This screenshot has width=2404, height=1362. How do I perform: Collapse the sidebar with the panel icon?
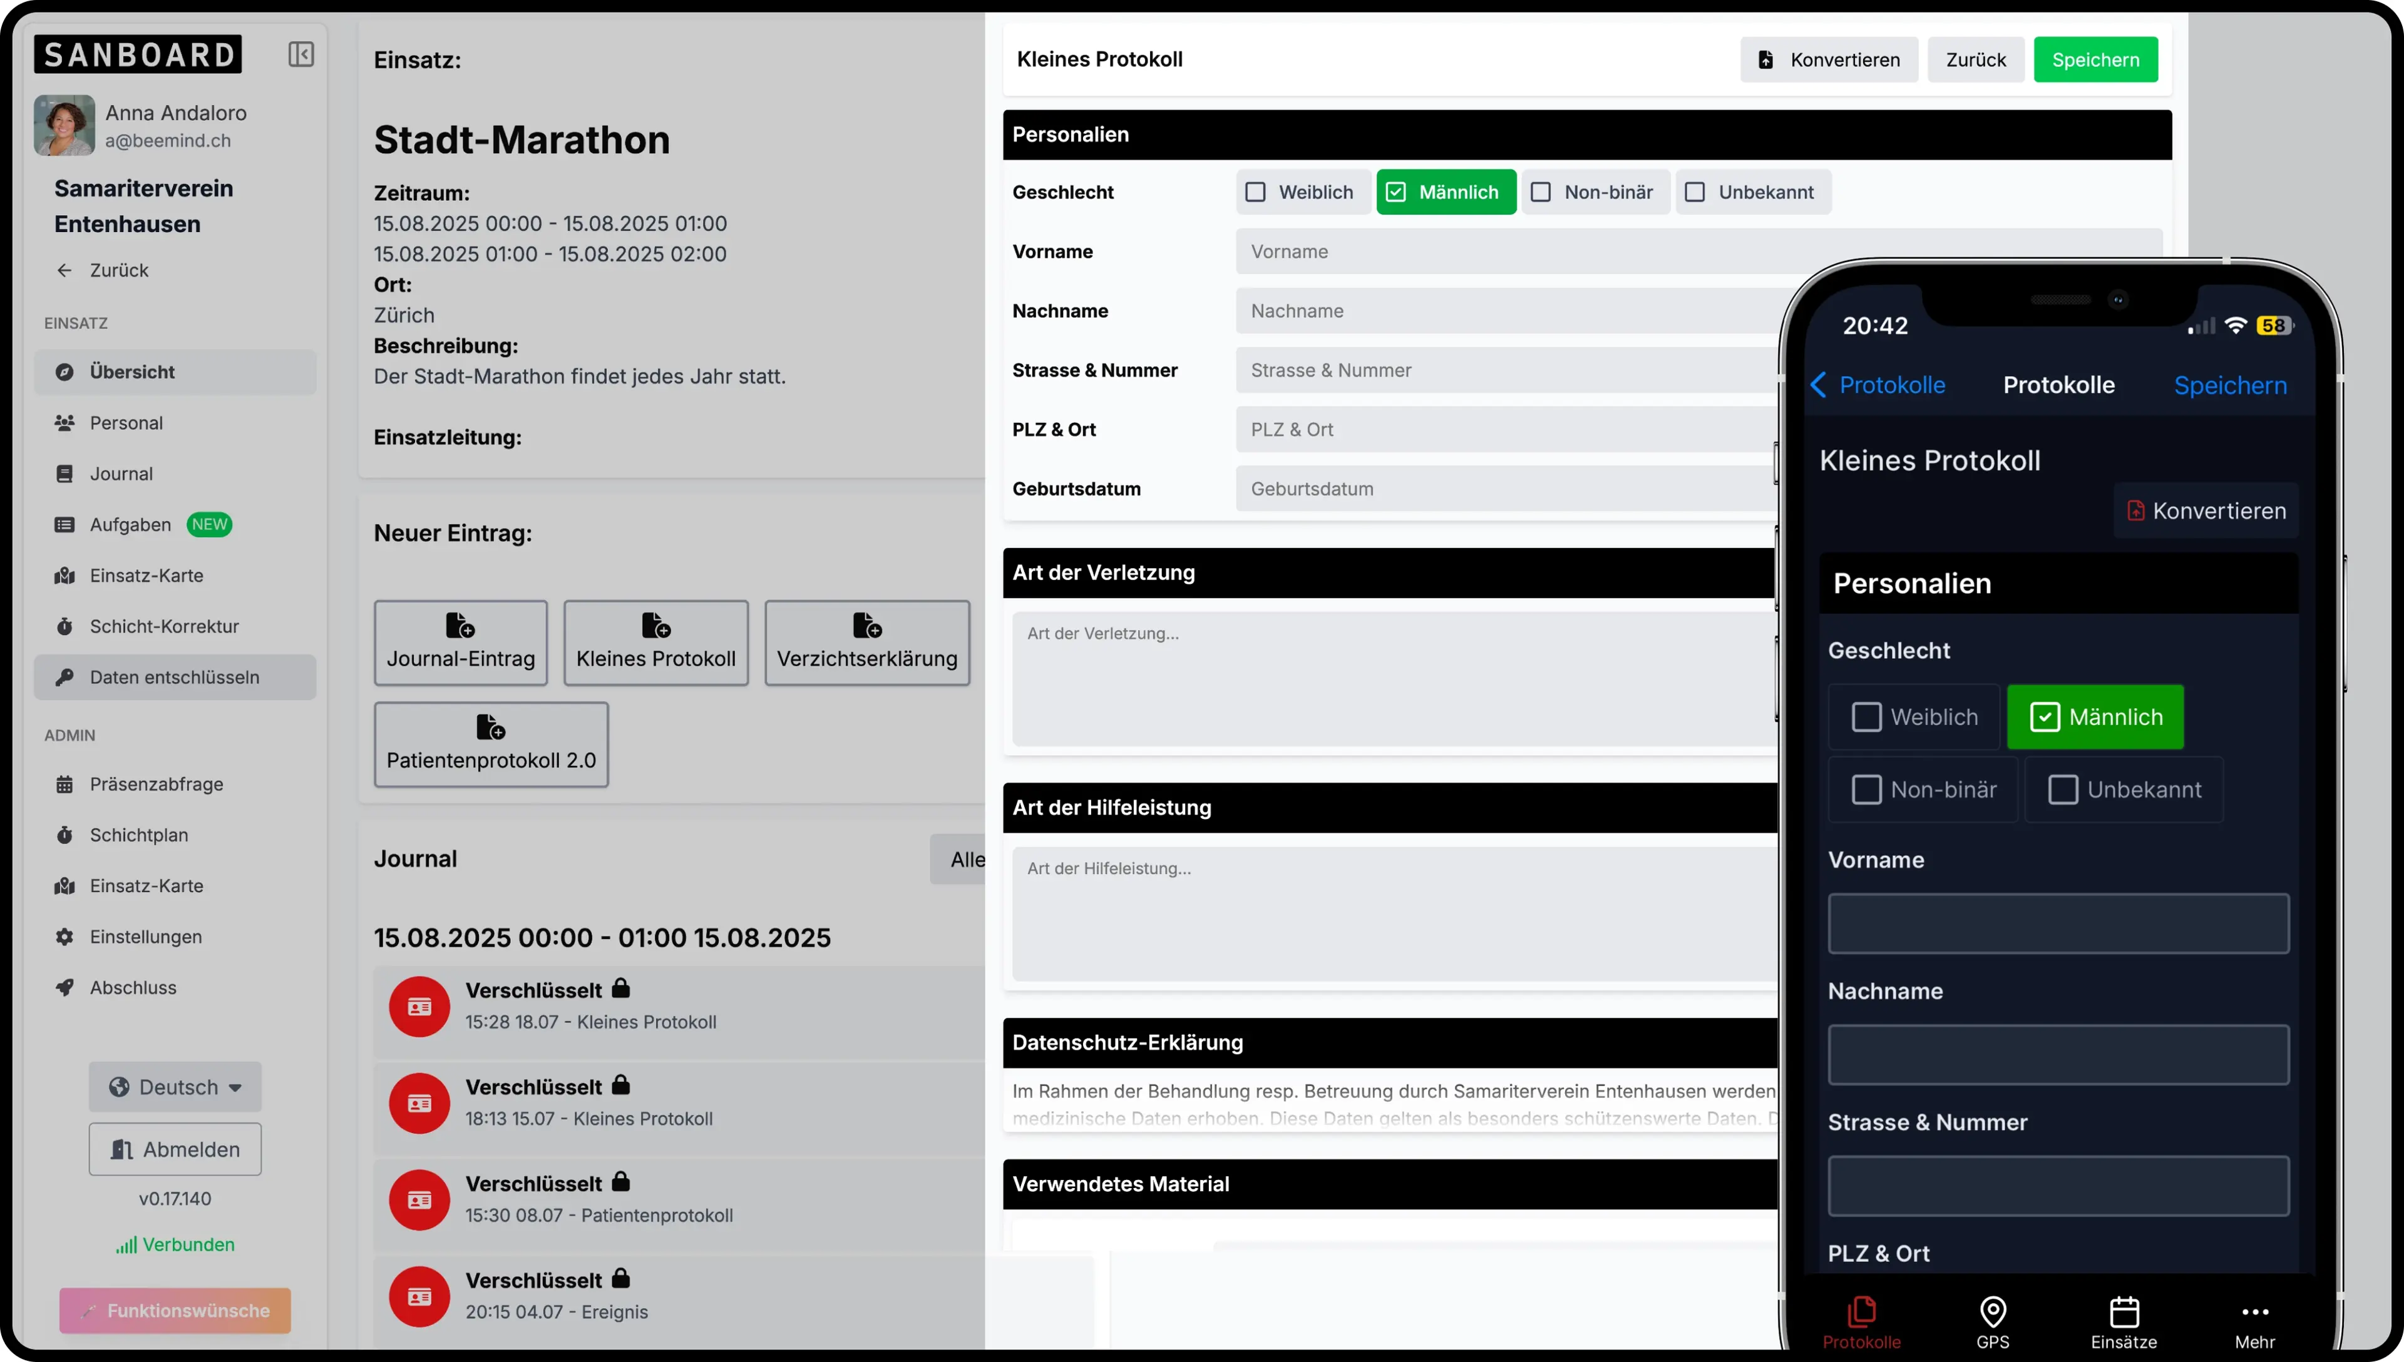coord(300,54)
